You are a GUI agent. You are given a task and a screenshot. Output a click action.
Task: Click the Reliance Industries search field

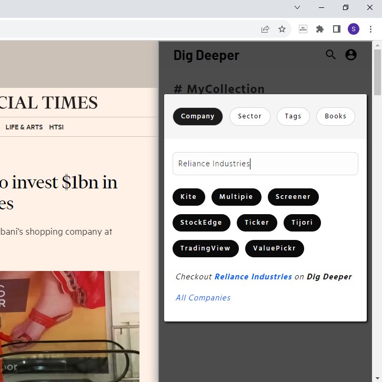(x=265, y=164)
